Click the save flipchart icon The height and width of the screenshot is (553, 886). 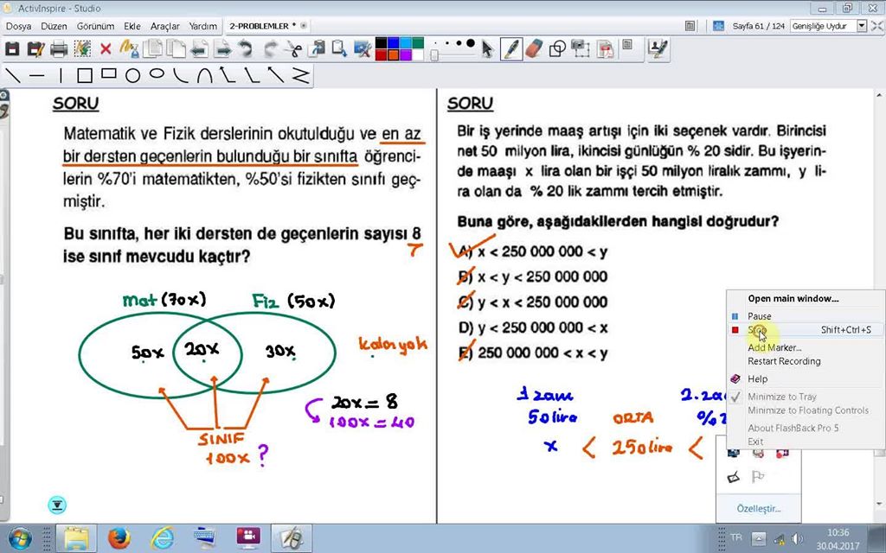[12, 49]
